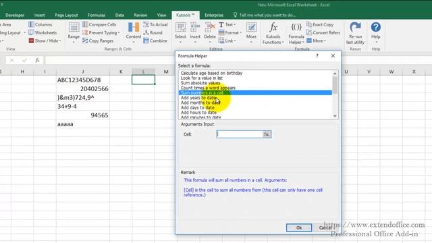Click Exact Copy tool

tap(320, 24)
